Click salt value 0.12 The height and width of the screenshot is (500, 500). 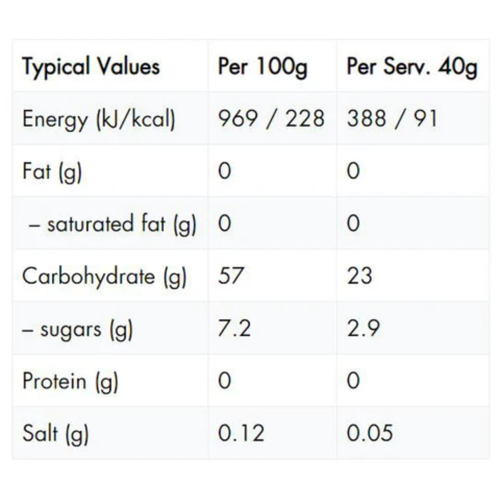pos(241,433)
